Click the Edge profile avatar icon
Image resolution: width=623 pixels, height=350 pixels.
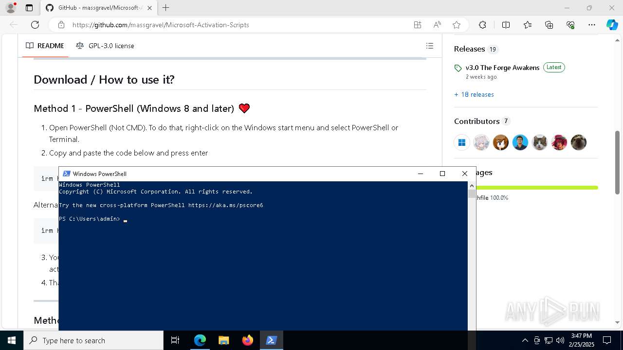pos(10,8)
